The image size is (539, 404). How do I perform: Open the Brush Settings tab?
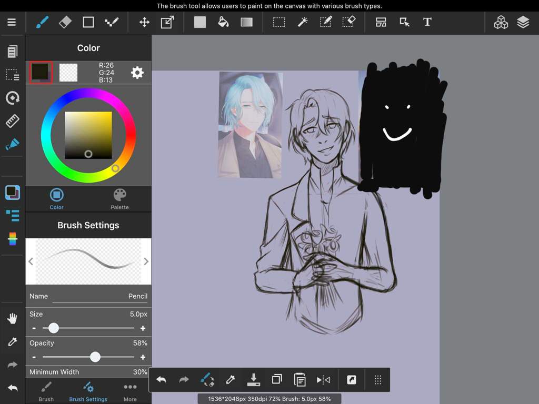88,391
